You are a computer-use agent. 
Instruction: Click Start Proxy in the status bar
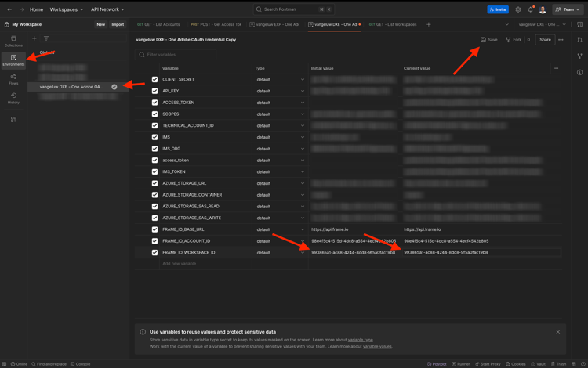click(488, 364)
